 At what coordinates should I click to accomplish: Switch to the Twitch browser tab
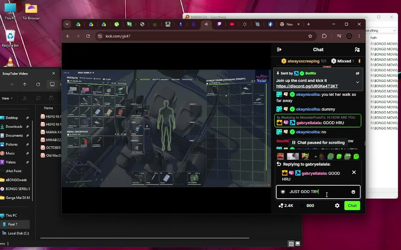tap(219, 24)
